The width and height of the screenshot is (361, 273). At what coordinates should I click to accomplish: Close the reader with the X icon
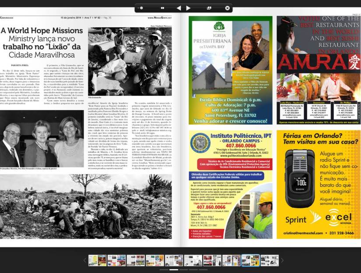(x=227, y=8)
